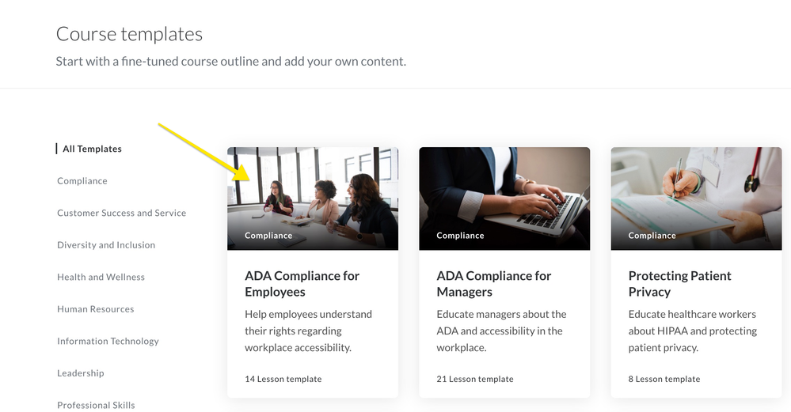
Task: Browse Human Resources templates
Action: pyautogui.click(x=95, y=309)
